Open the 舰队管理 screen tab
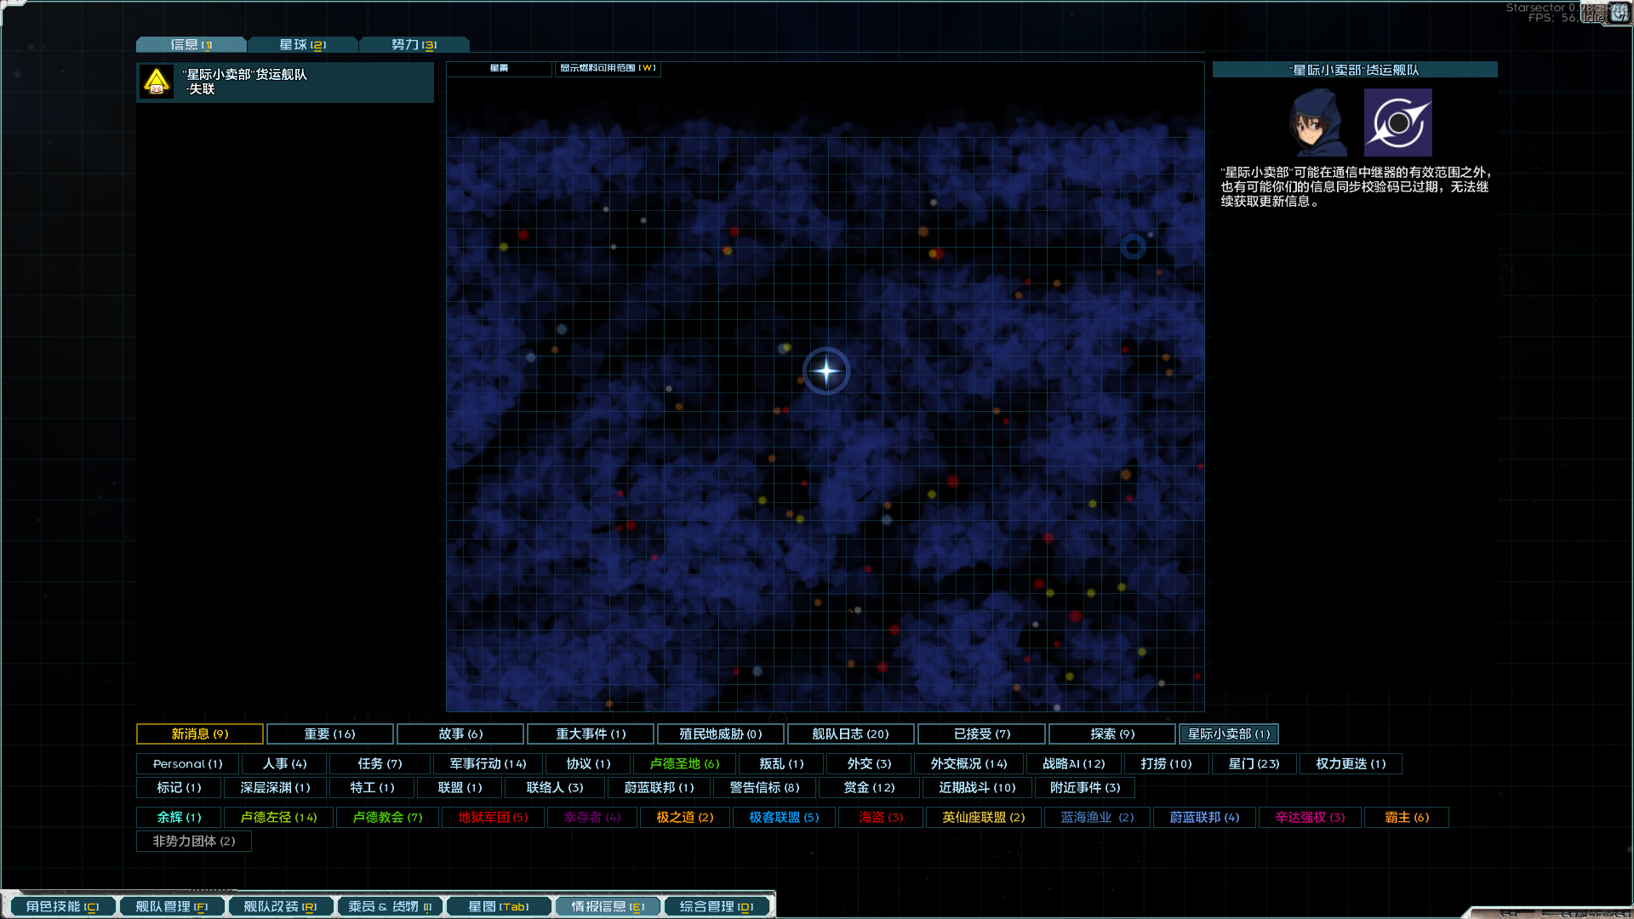 click(x=171, y=906)
